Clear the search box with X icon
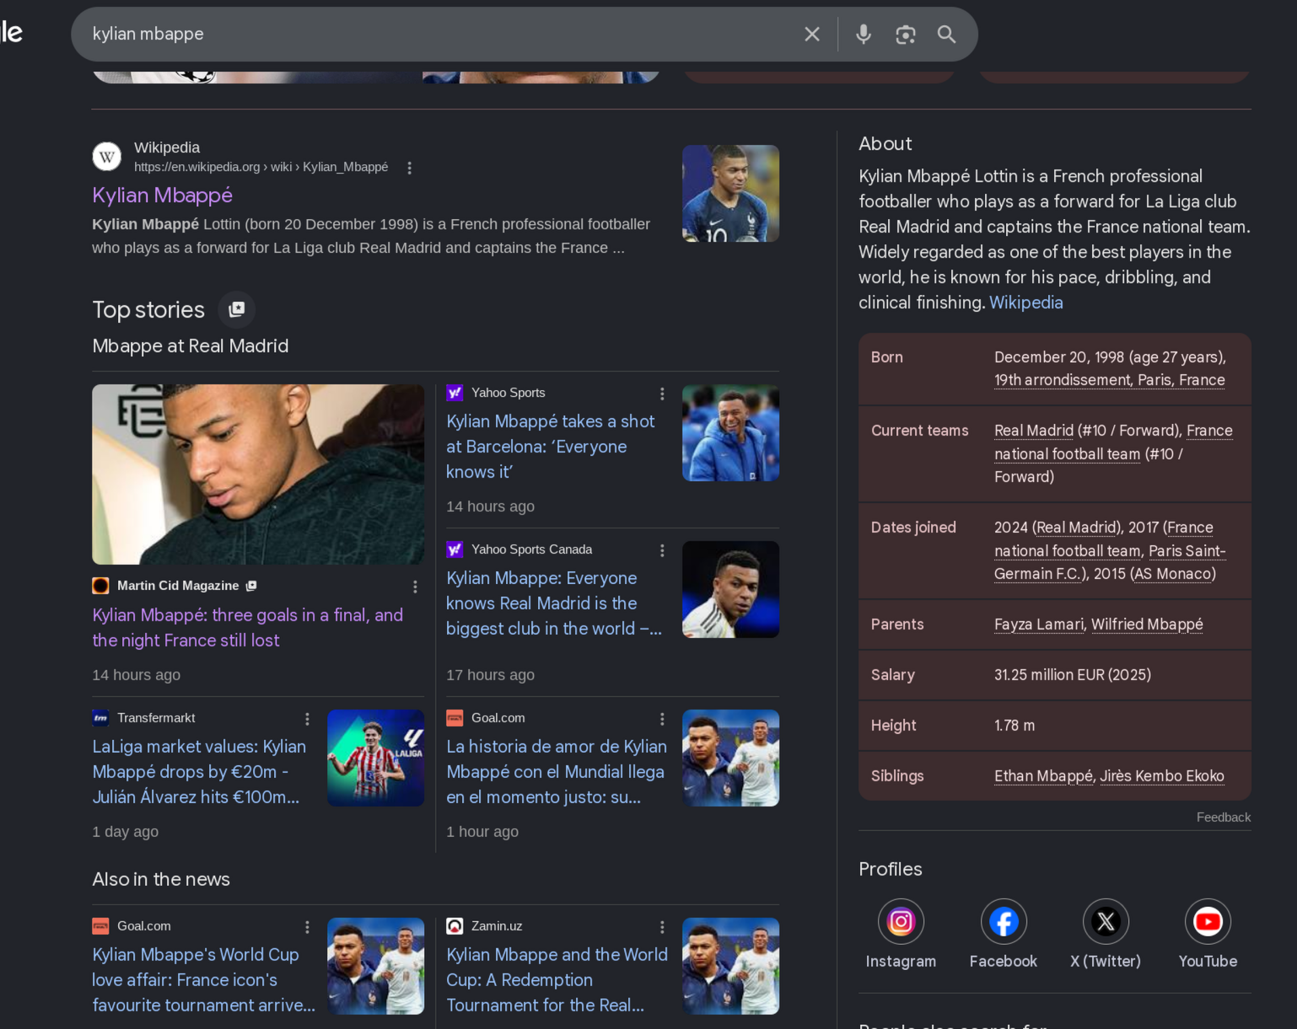Viewport: 1297px width, 1029px height. 811,35
